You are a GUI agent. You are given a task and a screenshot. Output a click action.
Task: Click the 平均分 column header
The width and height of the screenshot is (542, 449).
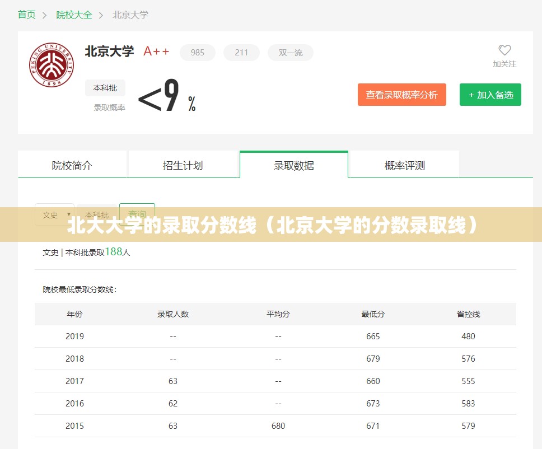pyautogui.click(x=278, y=314)
